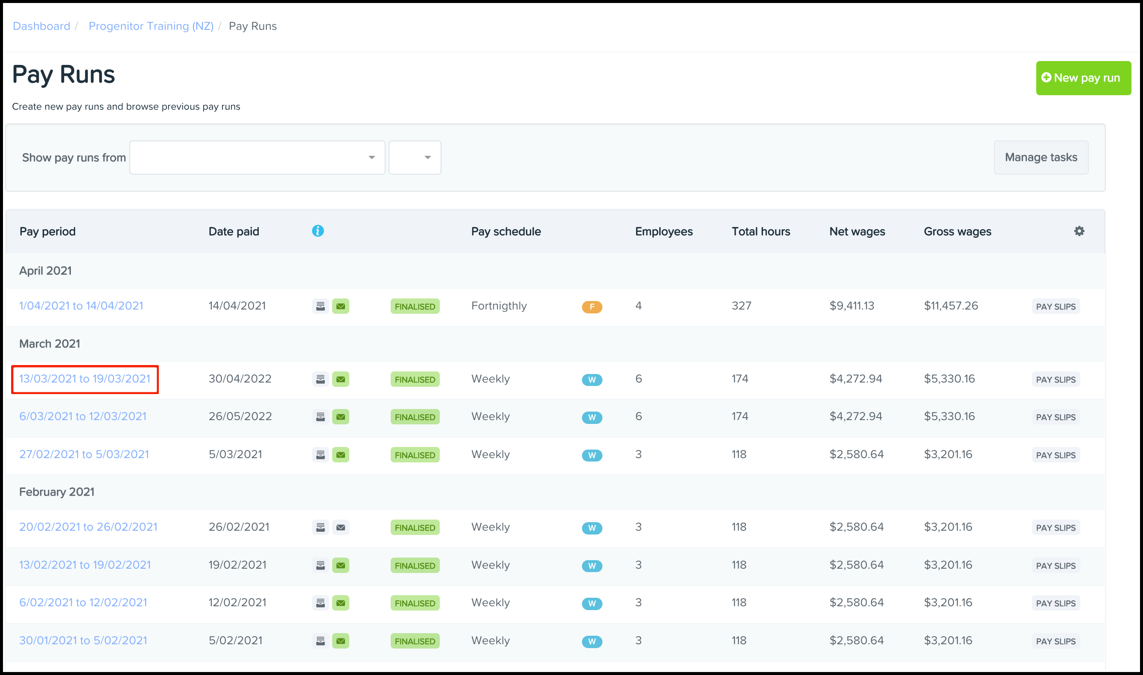Viewport: 1143px width, 675px height.
Task: Click the lodgement tray icon for 6/03/2021 pay run
Action: [320, 417]
